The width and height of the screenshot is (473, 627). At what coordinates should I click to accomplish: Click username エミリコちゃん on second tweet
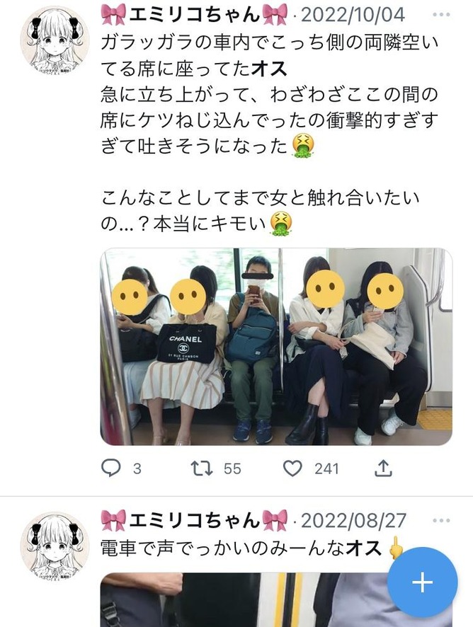tap(194, 521)
